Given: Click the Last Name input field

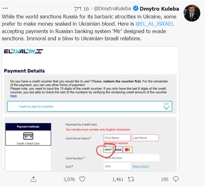Looking at the screenshot, I should (145, 138).
